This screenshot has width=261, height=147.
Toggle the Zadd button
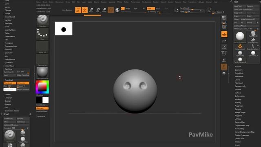click(x=151, y=8)
